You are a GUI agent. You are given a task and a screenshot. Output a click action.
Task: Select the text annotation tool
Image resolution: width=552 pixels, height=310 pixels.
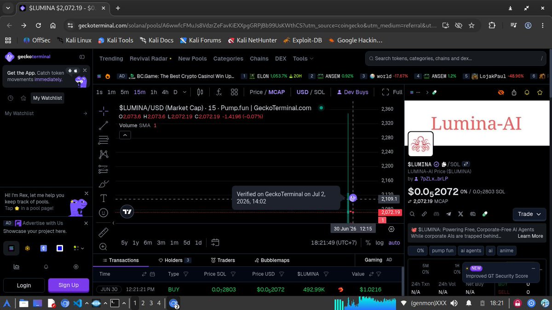click(x=103, y=198)
